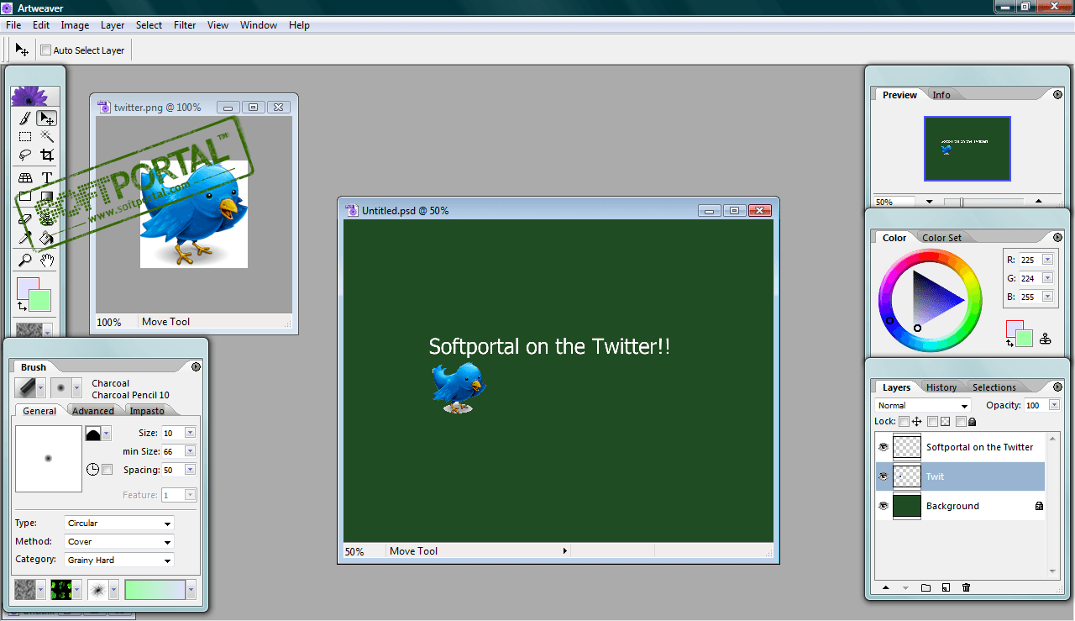The image size is (1075, 621).
Task: Delete layer with the trash icon
Action: click(x=966, y=587)
